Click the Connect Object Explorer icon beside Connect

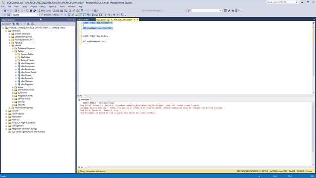coord(14,24)
